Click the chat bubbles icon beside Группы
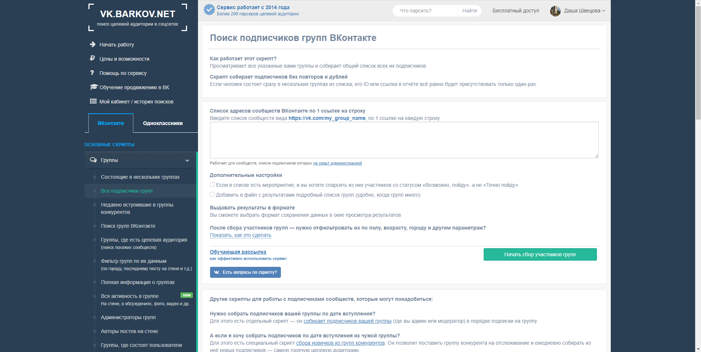701x352 pixels. [x=94, y=160]
